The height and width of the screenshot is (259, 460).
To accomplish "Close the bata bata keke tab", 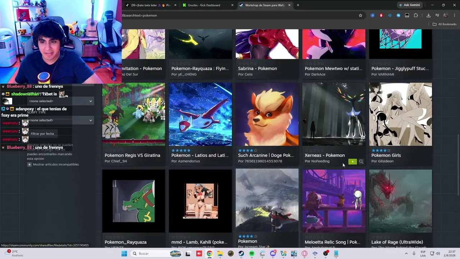I will 175,5.
